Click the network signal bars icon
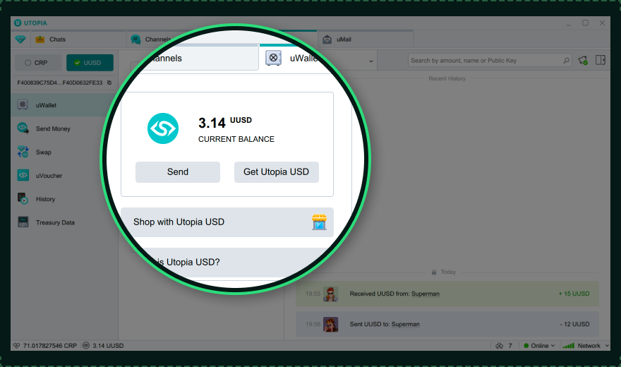This screenshot has height=367, width=621. click(568, 346)
